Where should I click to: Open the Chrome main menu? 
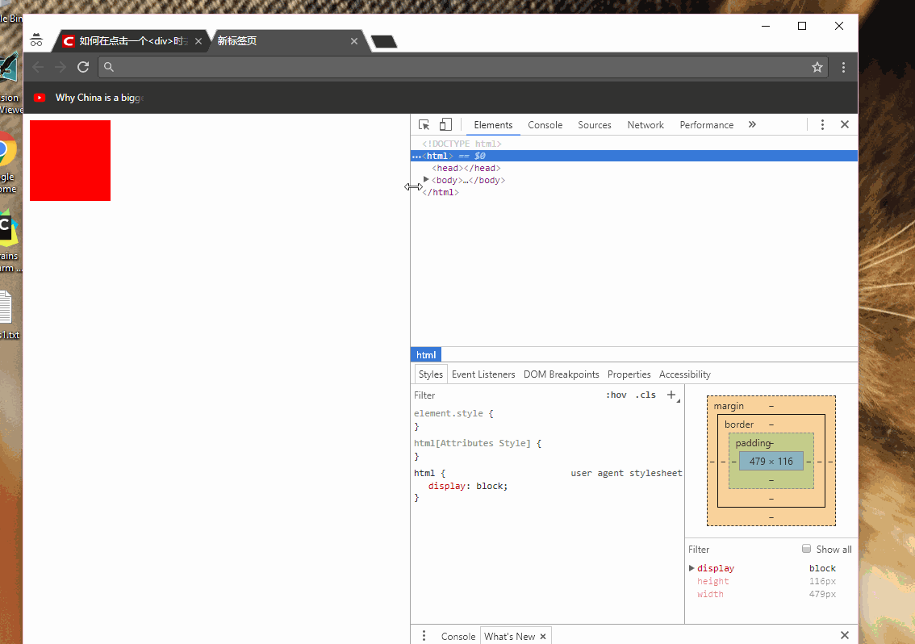pyautogui.click(x=843, y=67)
